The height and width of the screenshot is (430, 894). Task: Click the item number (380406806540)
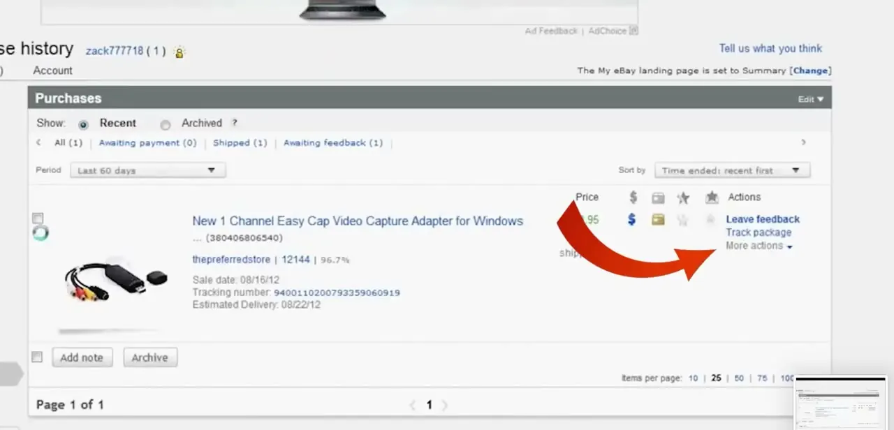click(244, 238)
